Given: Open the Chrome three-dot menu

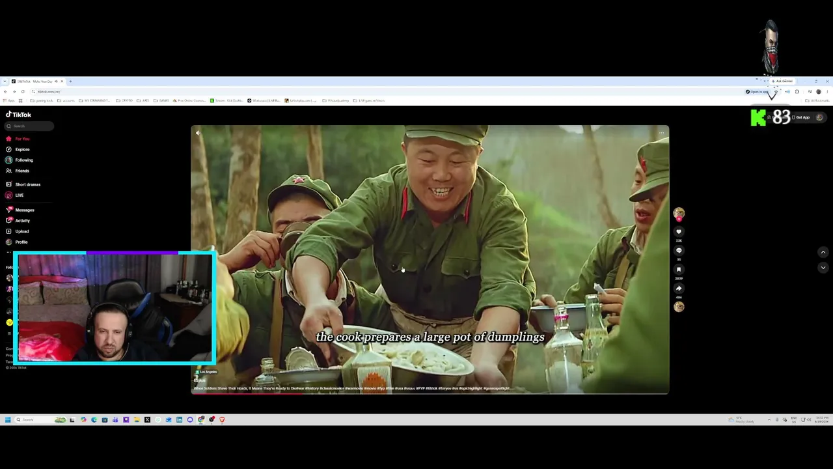Looking at the screenshot, I should [x=828, y=92].
